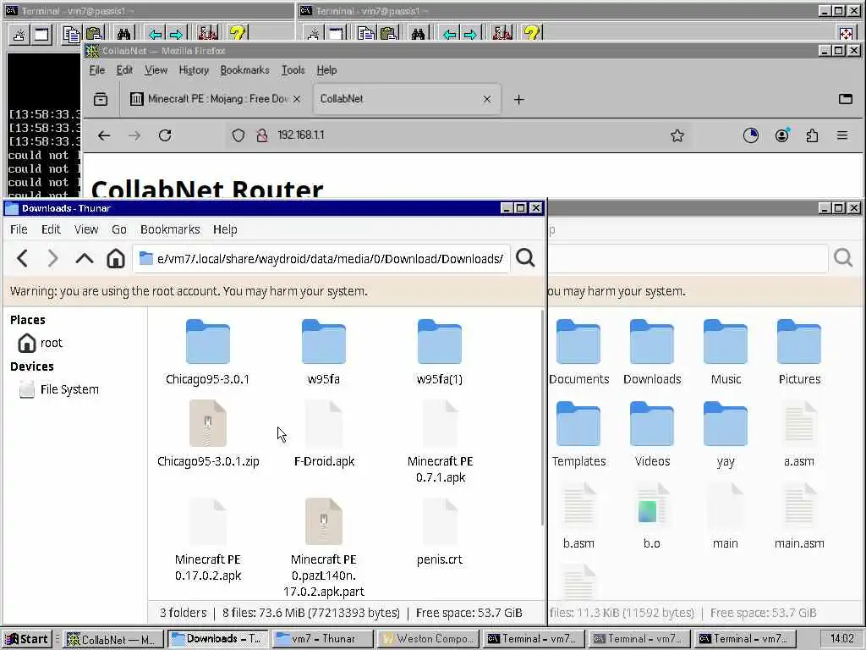This screenshot has width=866, height=650.
Task: Open Thunar File menu
Action: 19,229
